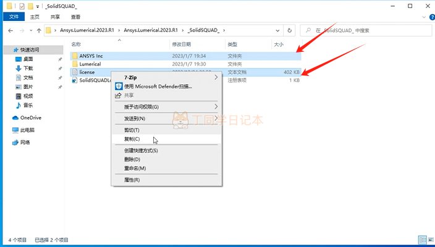The image size is (435, 247).
Task: Click the Refresh button beside address bar
Action: [289, 30]
